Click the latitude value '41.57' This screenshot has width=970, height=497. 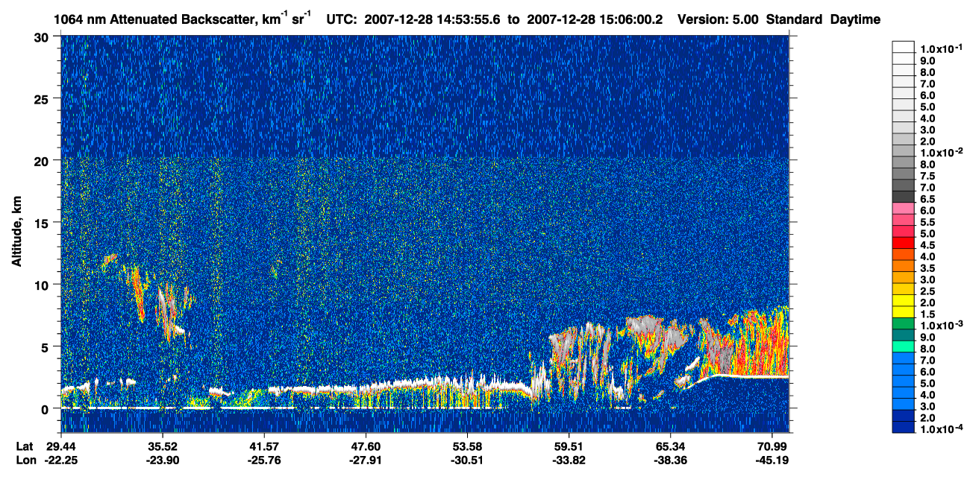pos(263,446)
